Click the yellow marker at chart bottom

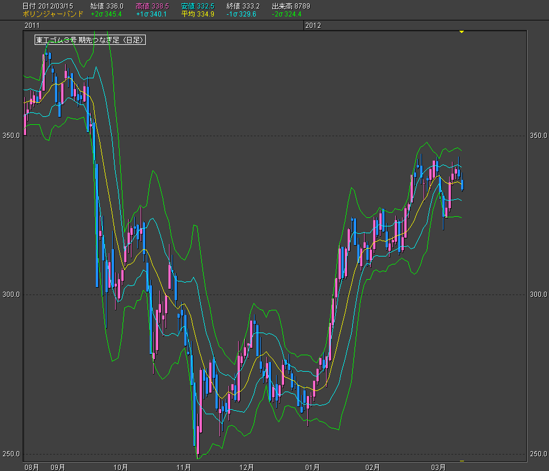click(462, 461)
